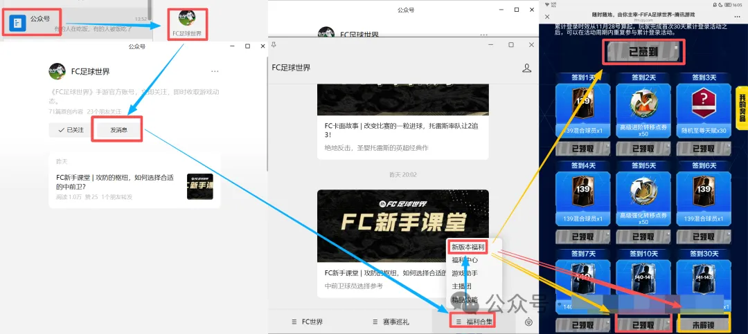Select 精品攻略 from the popup menu
Screen dimensions: 748x334
(465, 299)
